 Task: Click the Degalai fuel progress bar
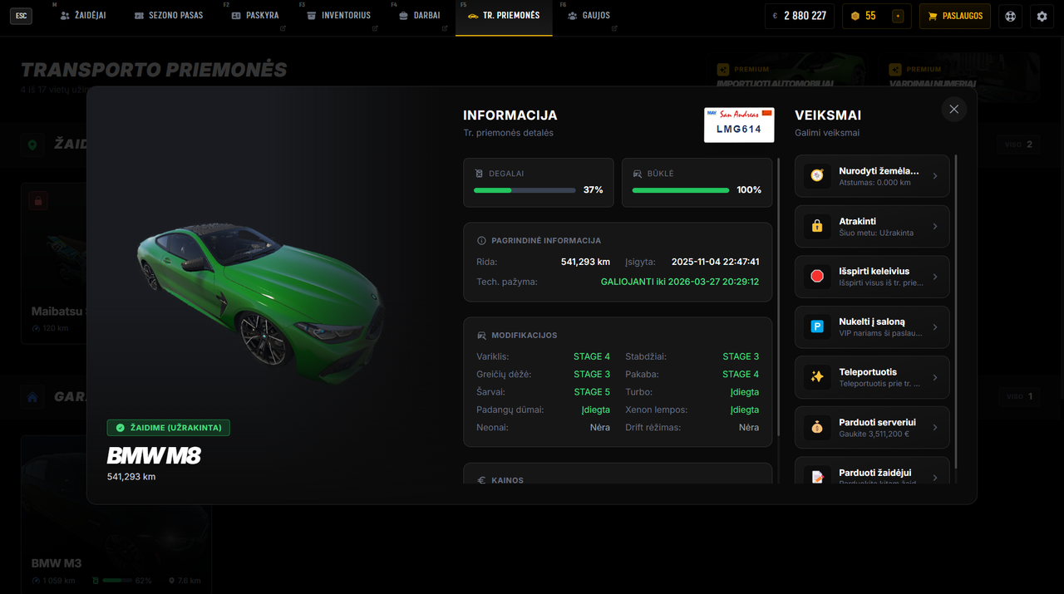[x=525, y=190]
